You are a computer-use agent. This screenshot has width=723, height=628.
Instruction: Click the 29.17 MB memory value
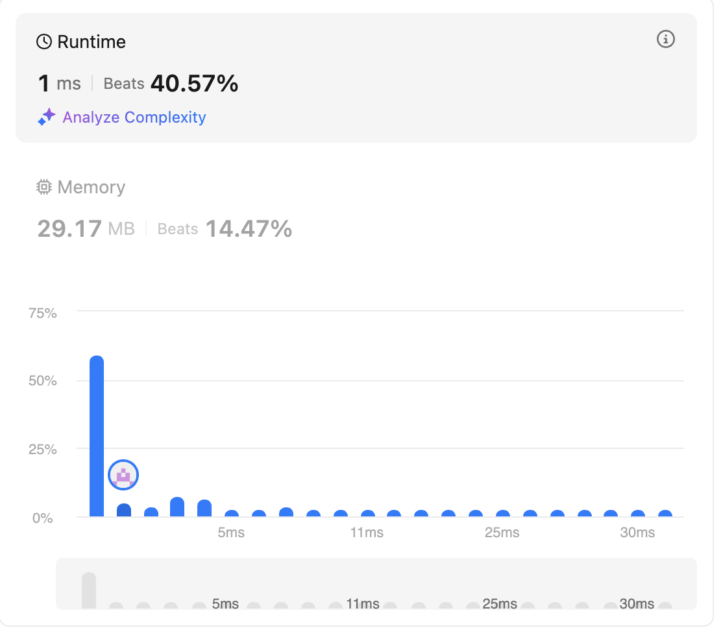(86, 229)
